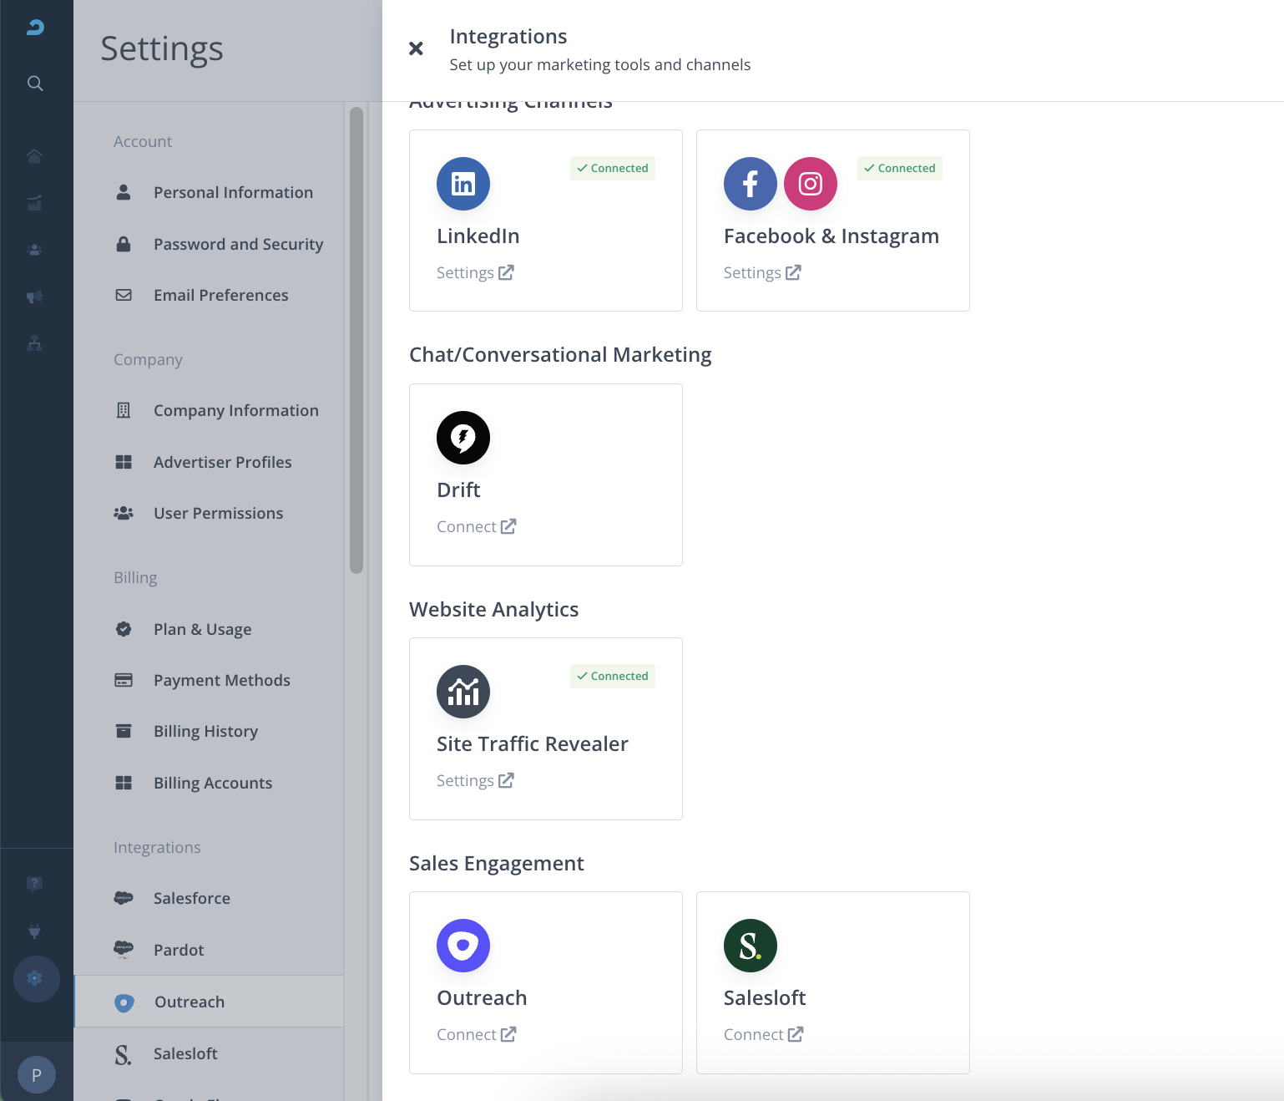Click the Outreach logo in Sales Engagement
Image resolution: width=1284 pixels, height=1101 pixels.
(x=463, y=946)
